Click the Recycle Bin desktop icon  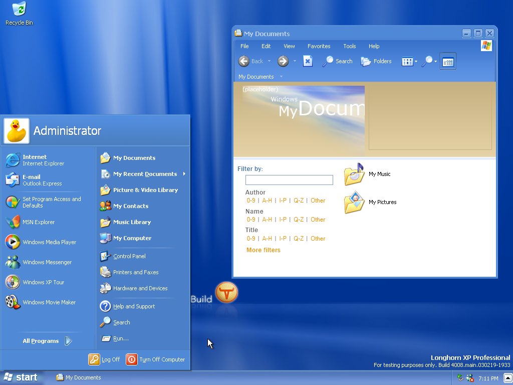(x=20, y=14)
